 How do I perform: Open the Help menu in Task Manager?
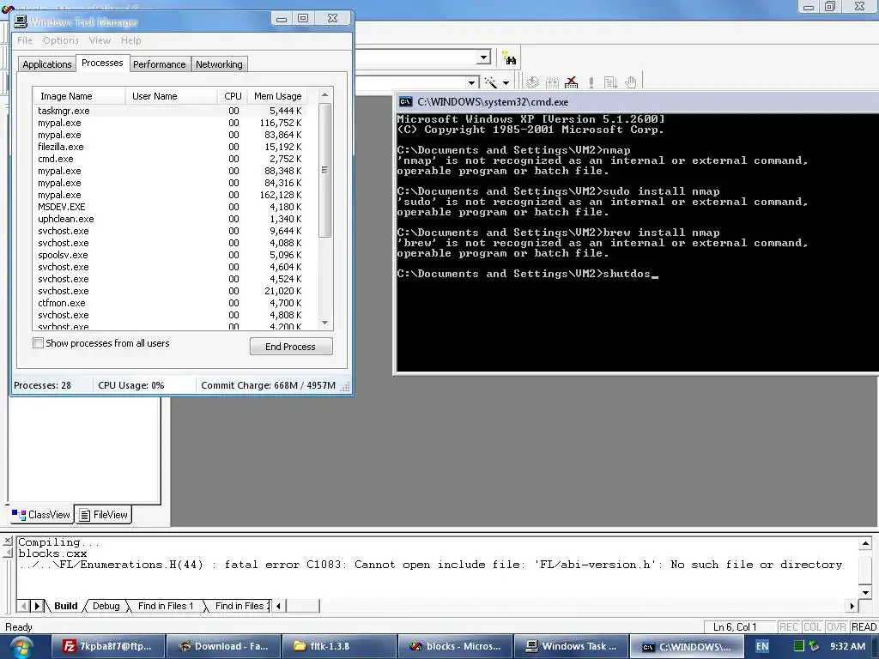point(131,40)
